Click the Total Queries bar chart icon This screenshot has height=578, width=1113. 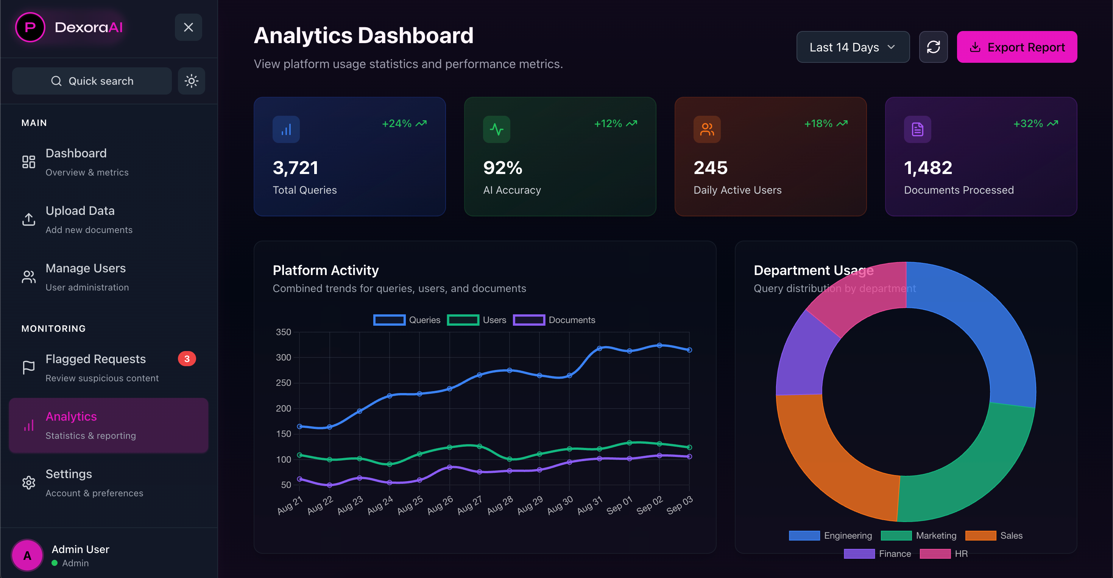(x=285, y=129)
